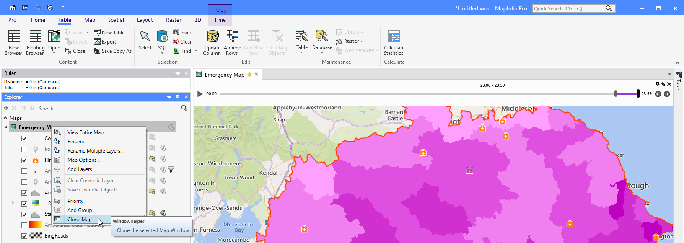Image resolution: width=684 pixels, height=243 pixels.
Task: Activate the Select arrow tool
Action: coord(145,40)
